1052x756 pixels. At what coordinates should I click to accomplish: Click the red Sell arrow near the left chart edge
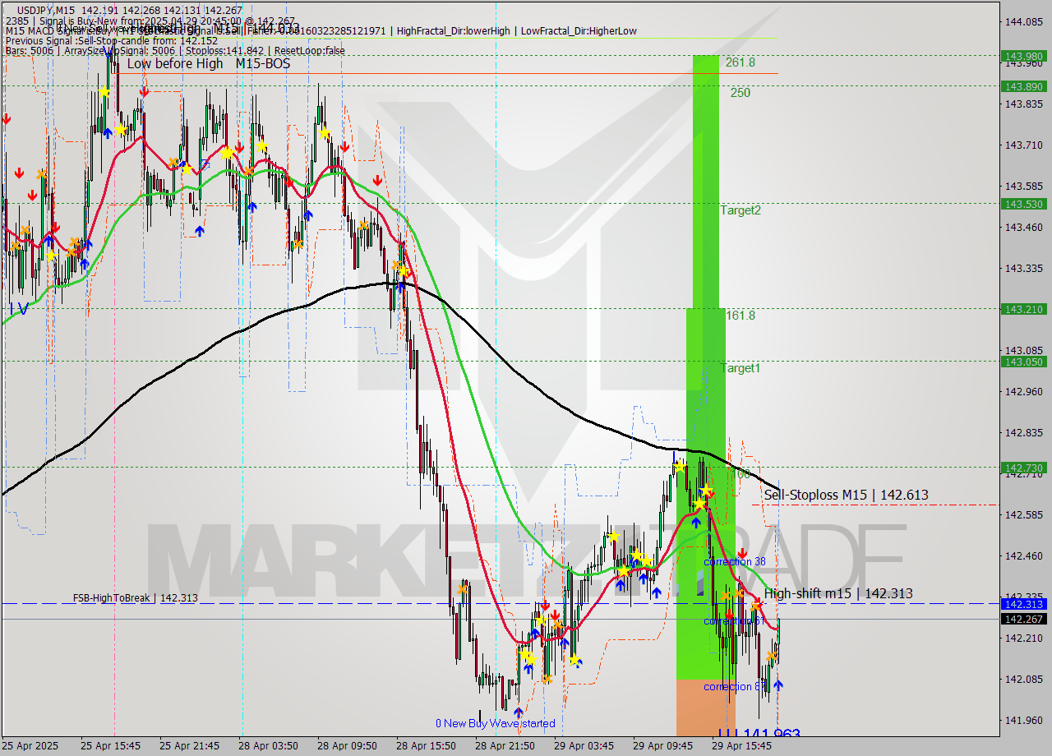click(8, 119)
